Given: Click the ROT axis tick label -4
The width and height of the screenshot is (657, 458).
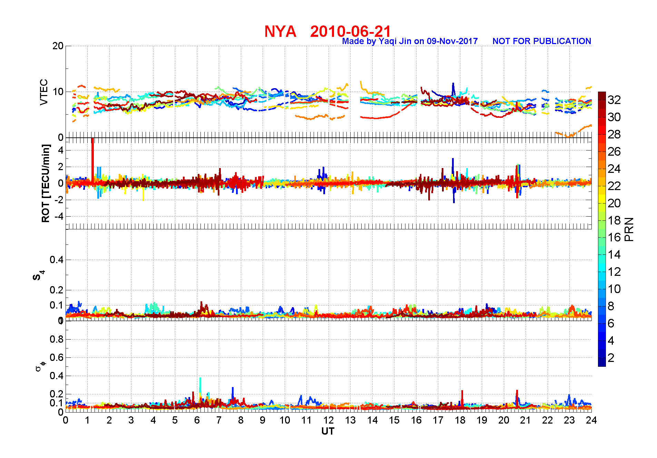Looking at the screenshot, I should point(59,216).
